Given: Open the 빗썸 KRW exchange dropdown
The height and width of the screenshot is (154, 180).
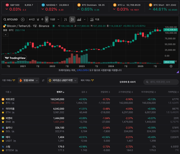Looking at the screenshot, I should (29, 80).
